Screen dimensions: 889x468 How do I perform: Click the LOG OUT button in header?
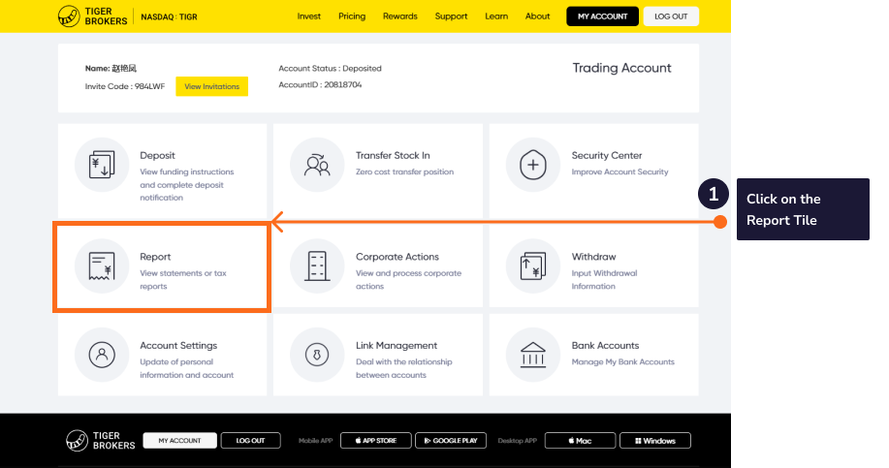pos(671,16)
